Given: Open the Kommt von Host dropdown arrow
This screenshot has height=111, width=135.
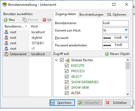Looking at the screenshot, I should tap(126, 30).
